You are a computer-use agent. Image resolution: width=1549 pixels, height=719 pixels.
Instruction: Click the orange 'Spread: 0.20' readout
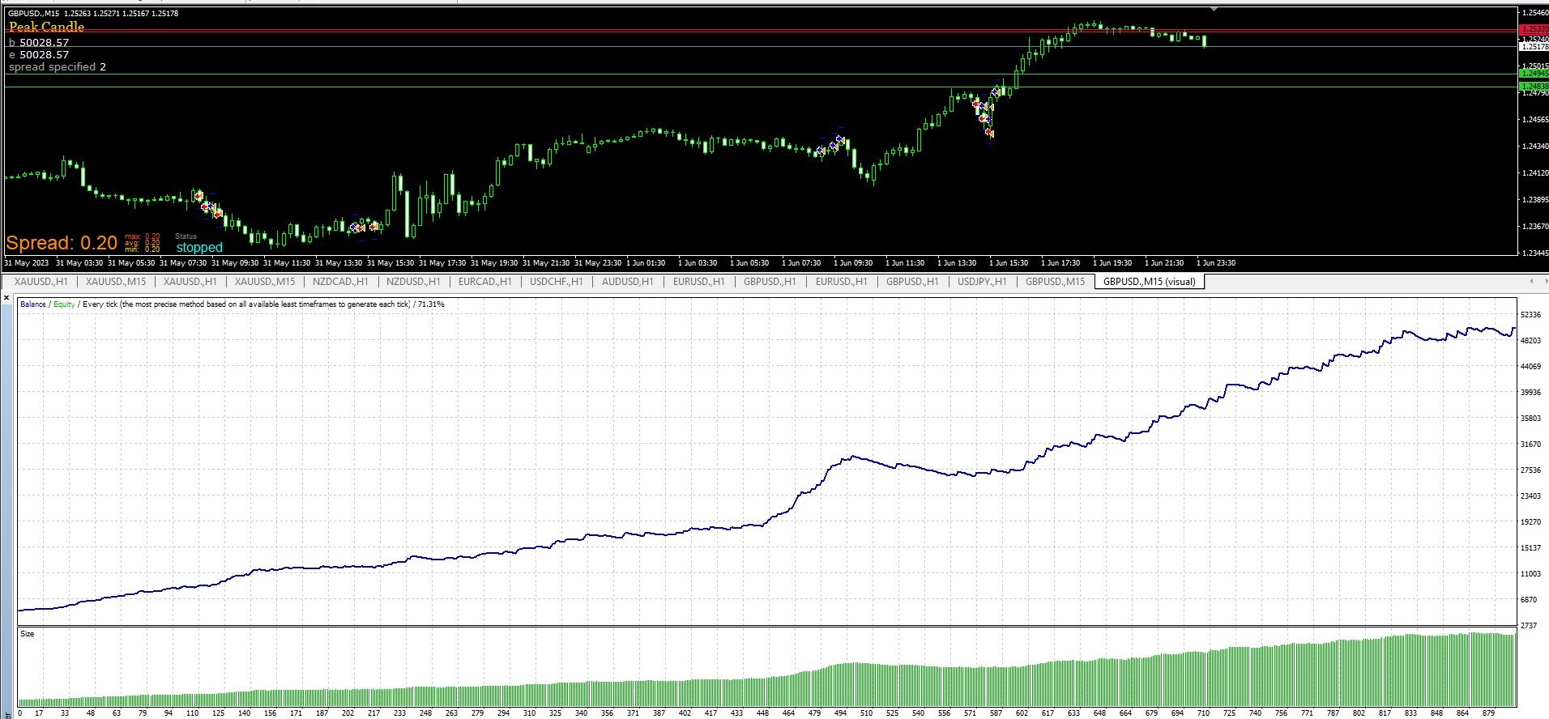point(62,243)
